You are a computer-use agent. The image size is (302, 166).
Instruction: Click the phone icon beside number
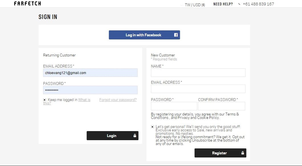pyautogui.click(x=239, y=4)
